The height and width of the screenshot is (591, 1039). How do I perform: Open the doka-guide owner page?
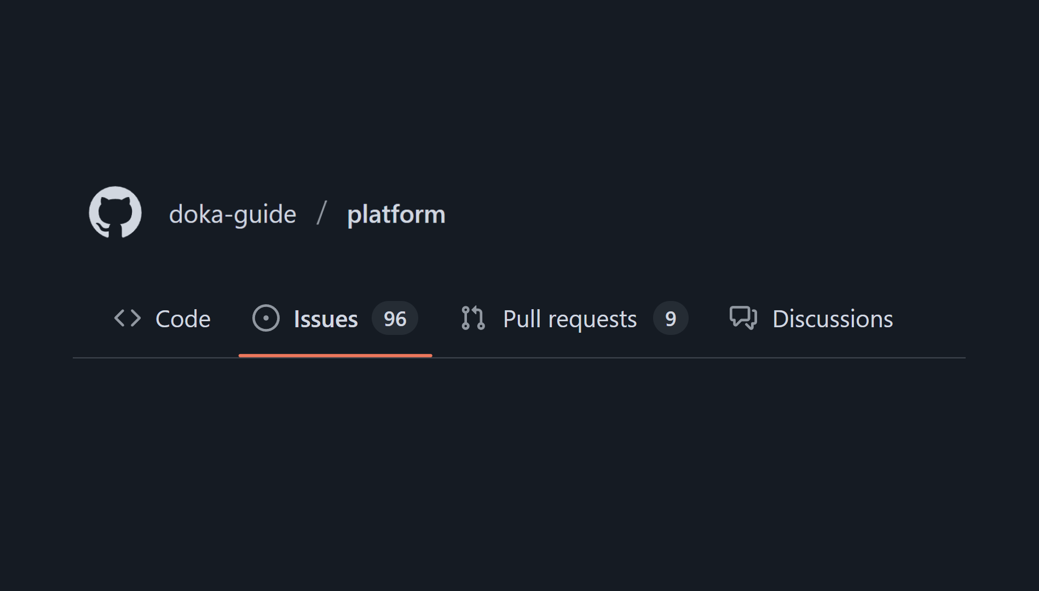point(233,214)
